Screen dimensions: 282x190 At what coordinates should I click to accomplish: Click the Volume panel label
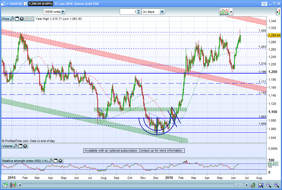[x=7, y=146]
